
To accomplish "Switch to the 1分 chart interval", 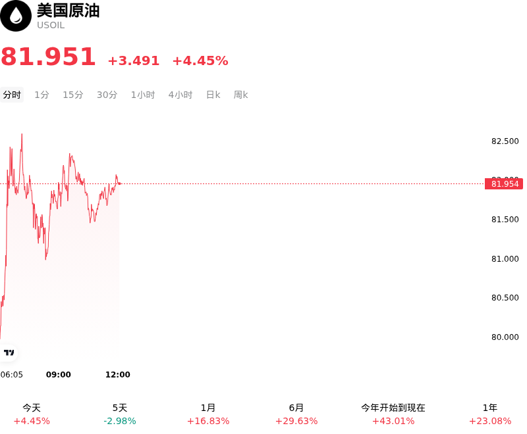I will point(42,95).
